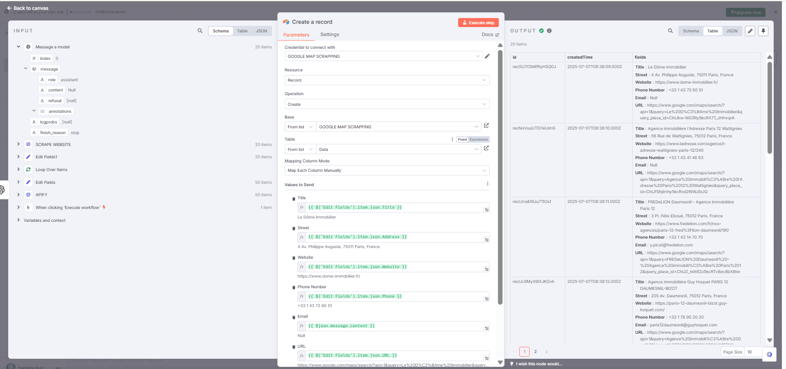
Task: Open Base in new tab icon
Action: [x=486, y=125]
